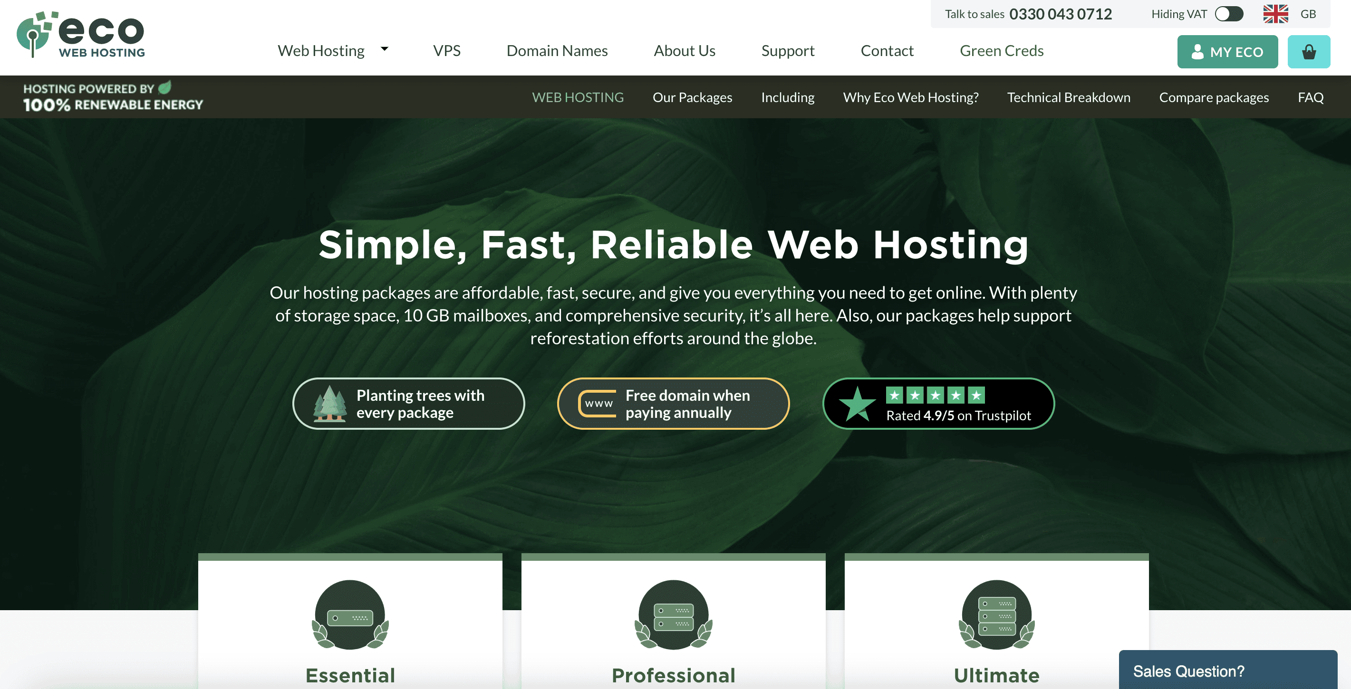Open the shopping basket icon

(x=1309, y=52)
